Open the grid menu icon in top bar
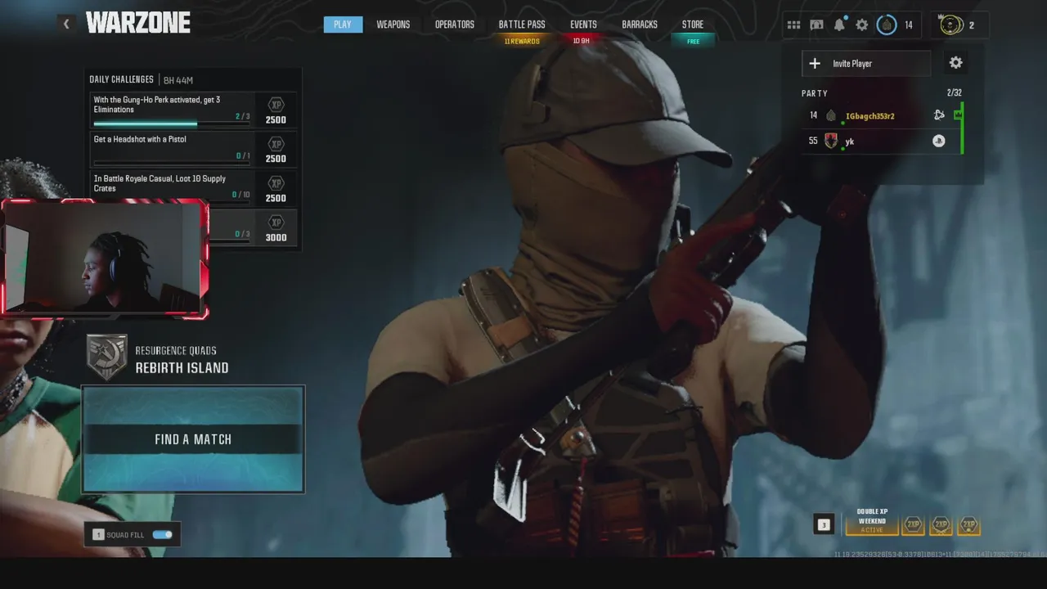The width and height of the screenshot is (1047, 589). [x=793, y=25]
